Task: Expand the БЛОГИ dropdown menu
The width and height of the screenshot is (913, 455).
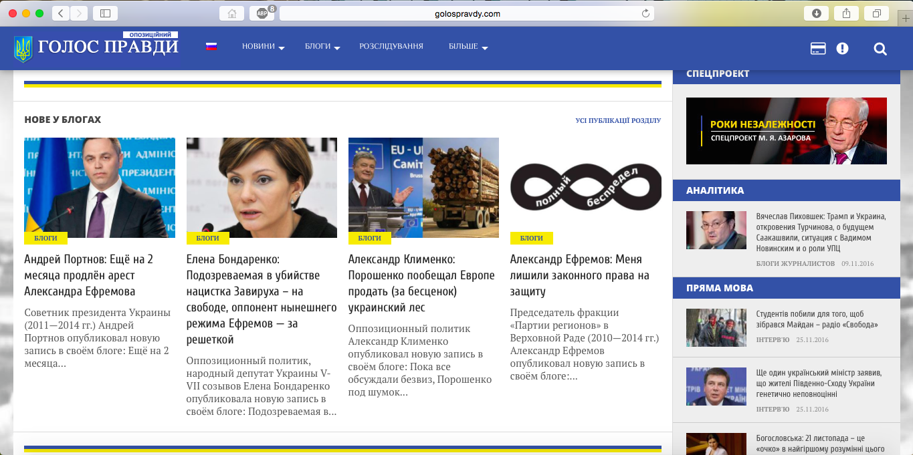Action: pos(323,47)
